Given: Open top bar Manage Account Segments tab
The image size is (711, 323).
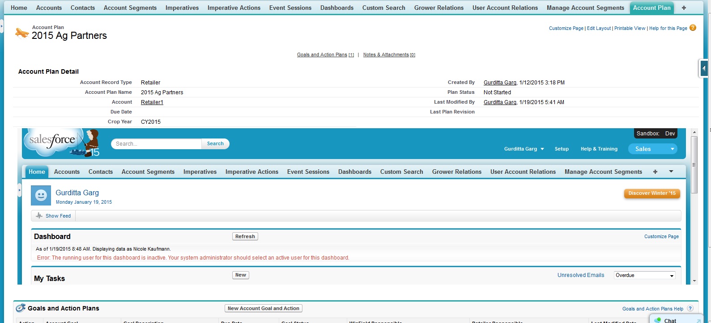Looking at the screenshot, I should [585, 8].
